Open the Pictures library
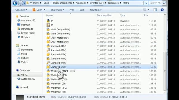Screen dimensions: 179x100 [25, 58]
